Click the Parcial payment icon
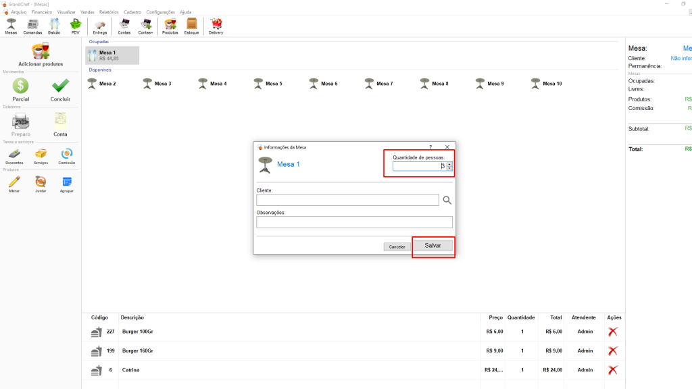The image size is (692, 389). [21, 86]
